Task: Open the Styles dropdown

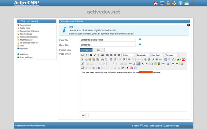Action: click(129, 55)
